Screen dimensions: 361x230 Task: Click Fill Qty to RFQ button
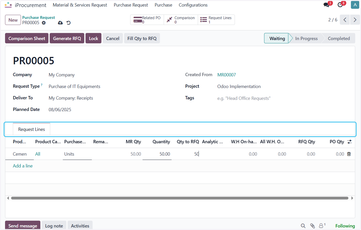click(x=142, y=38)
